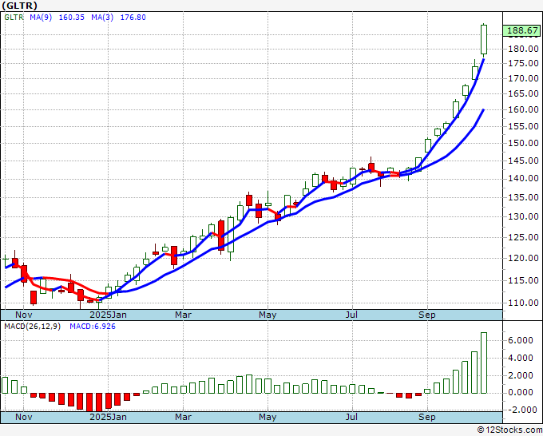
Task: Open the 12Stocks.com copyright link
Action: tap(509, 430)
